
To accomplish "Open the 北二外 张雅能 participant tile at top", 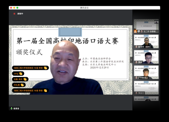I will [x=146, y=26].
